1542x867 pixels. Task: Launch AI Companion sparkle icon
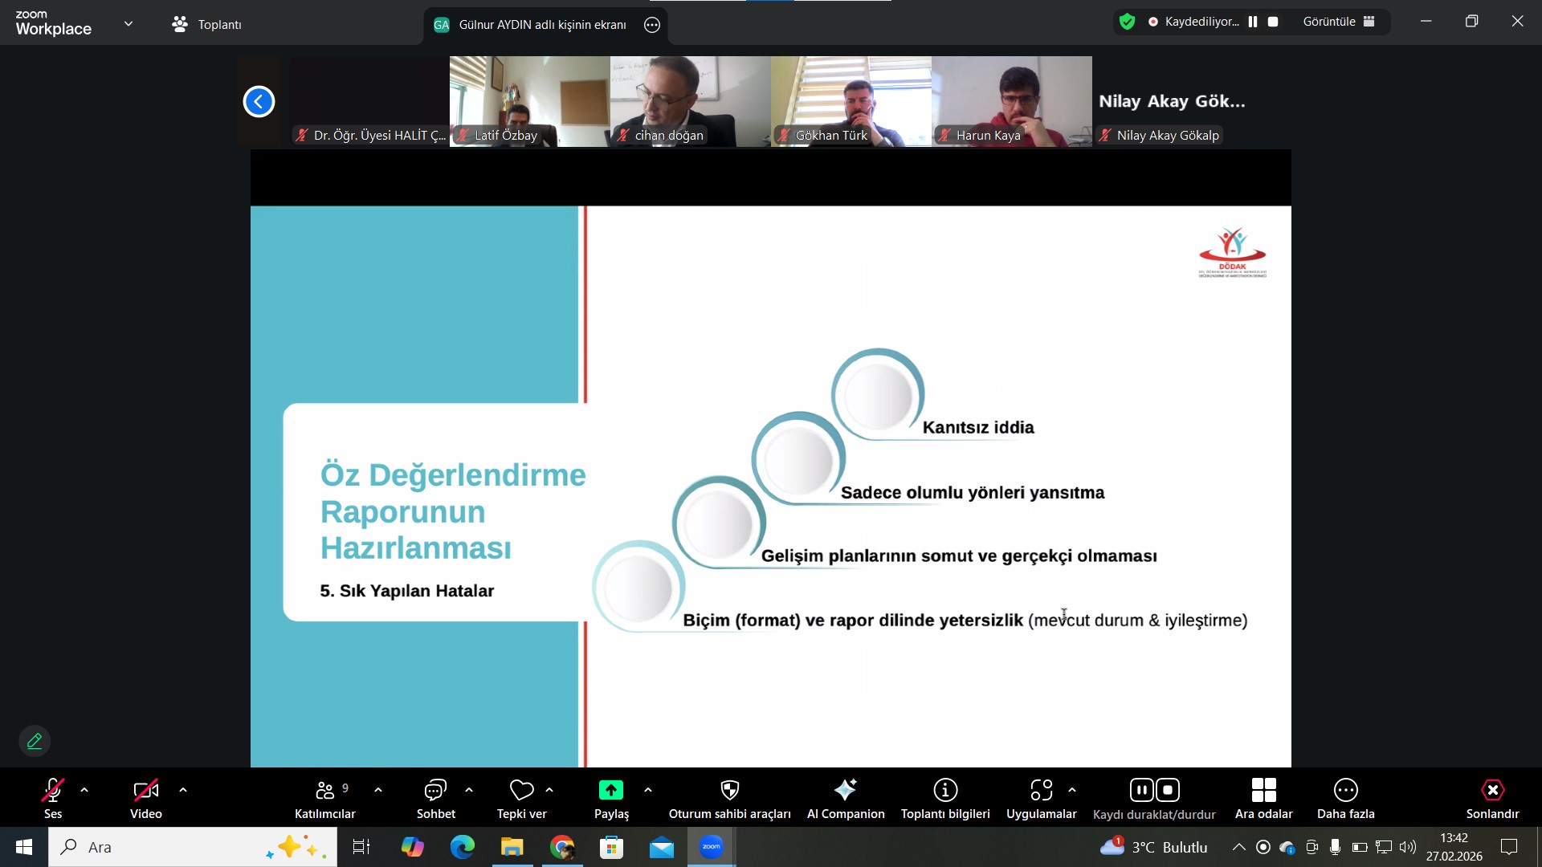click(x=845, y=791)
